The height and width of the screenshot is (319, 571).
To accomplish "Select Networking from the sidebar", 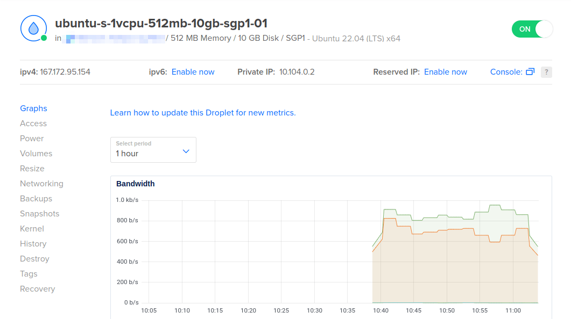I will [41, 183].
